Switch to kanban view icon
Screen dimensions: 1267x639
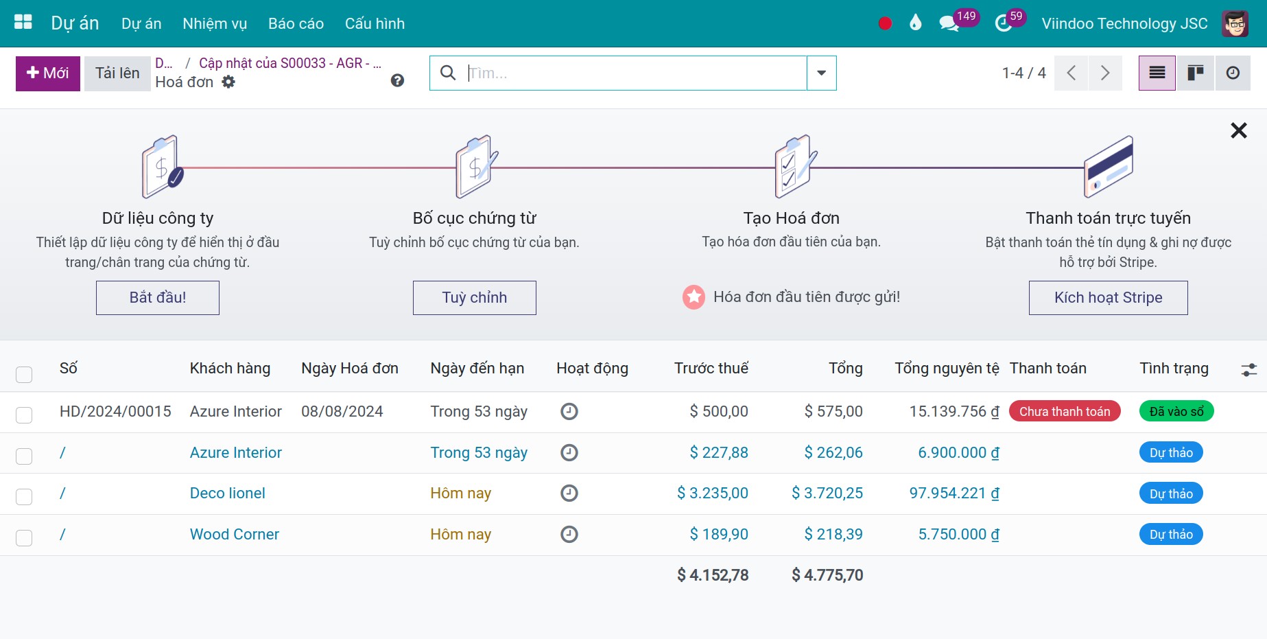click(1196, 73)
